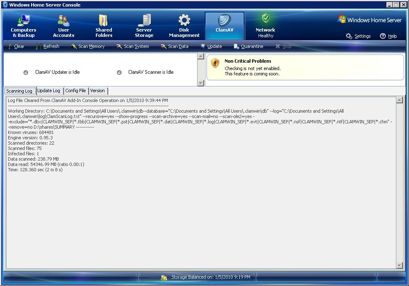Click 'Checking is not yet enabled.' text

[x=252, y=68]
